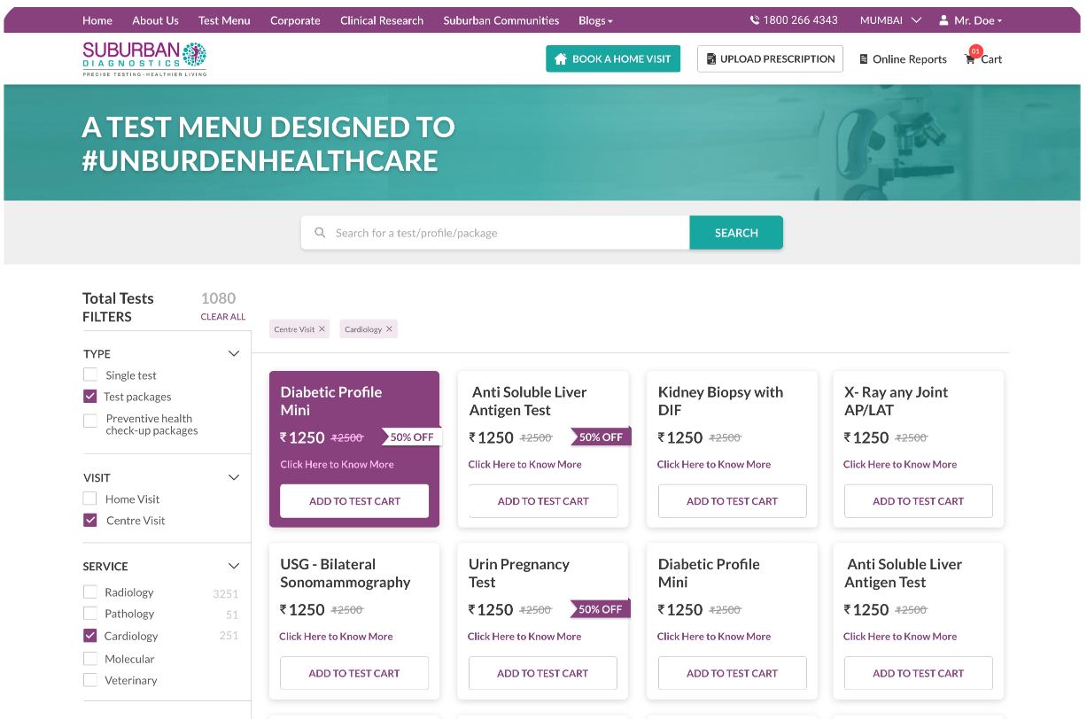Open the Test Menu nav item
Screen dimensions: 1087x719
pos(224,20)
